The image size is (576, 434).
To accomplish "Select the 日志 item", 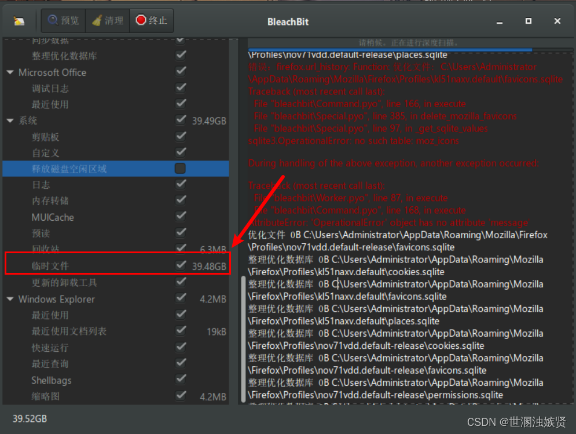I will pyautogui.click(x=41, y=185).
